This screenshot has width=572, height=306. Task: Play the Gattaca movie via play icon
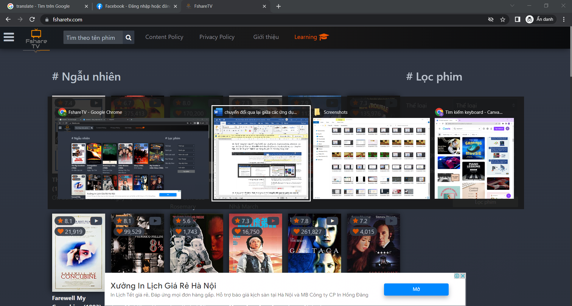pyautogui.click(x=332, y=221)
